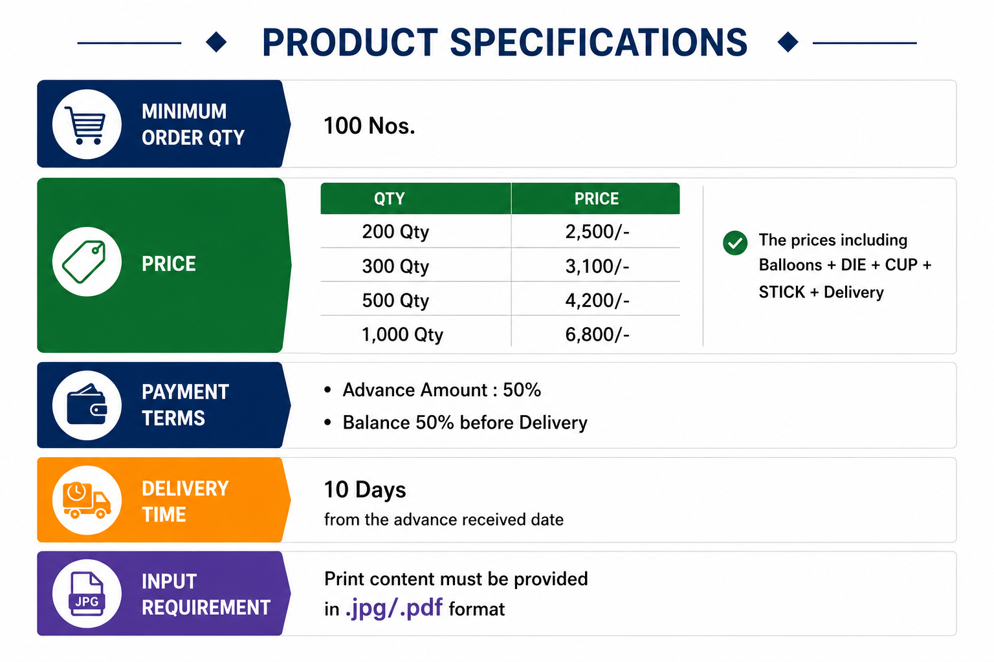Click the green price tag icon

coord(85,262)
